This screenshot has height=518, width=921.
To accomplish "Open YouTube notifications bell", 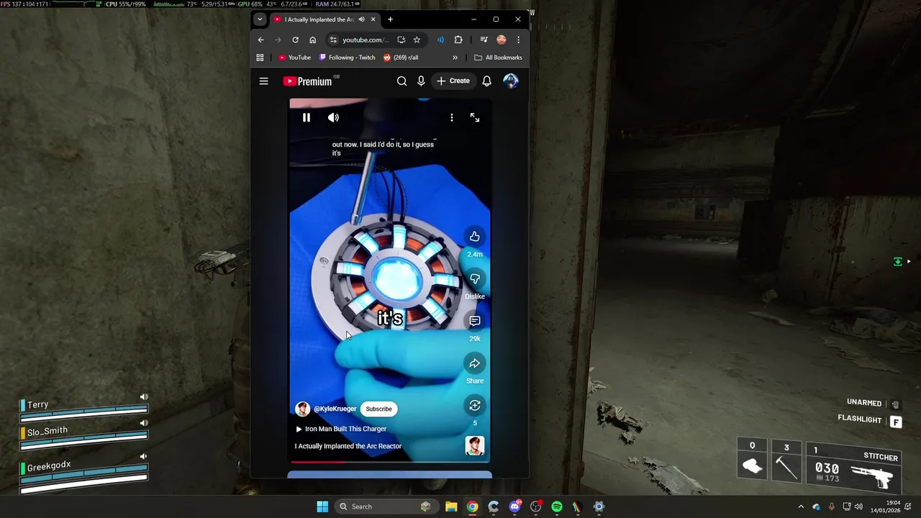I will pos(487,81).
